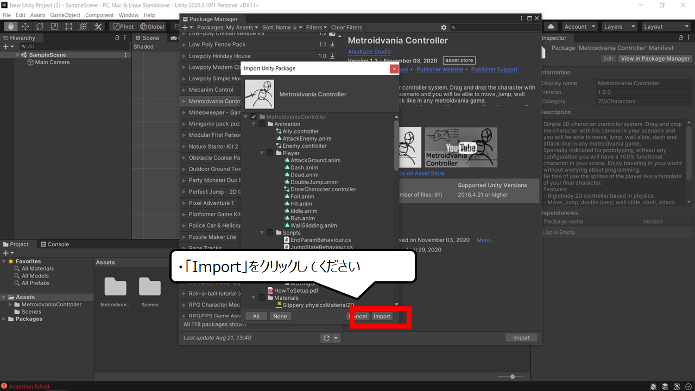Select Main Camera in Hierarchy
The image size is (695, 391).
click(x=52, y=62)
